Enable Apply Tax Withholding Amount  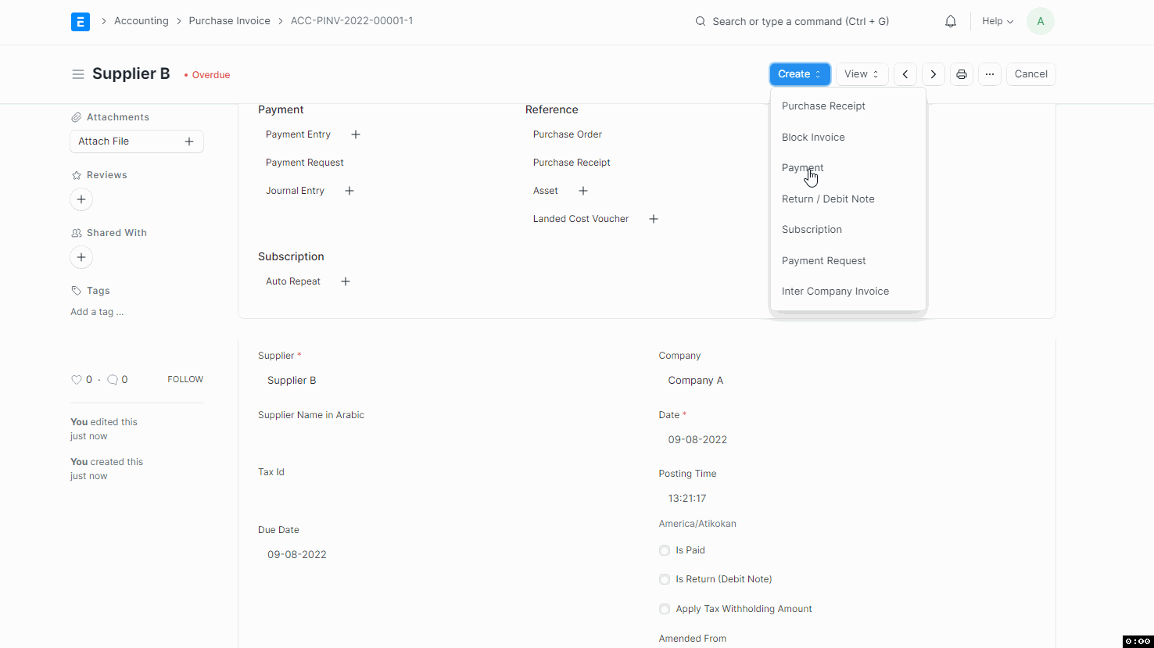click(x=664, y=609)
